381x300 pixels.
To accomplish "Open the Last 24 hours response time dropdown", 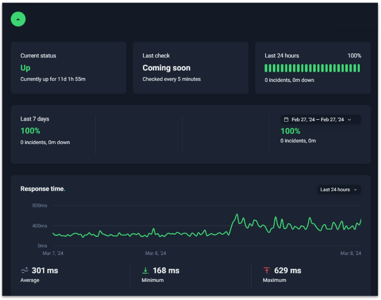I will [339, 190].
